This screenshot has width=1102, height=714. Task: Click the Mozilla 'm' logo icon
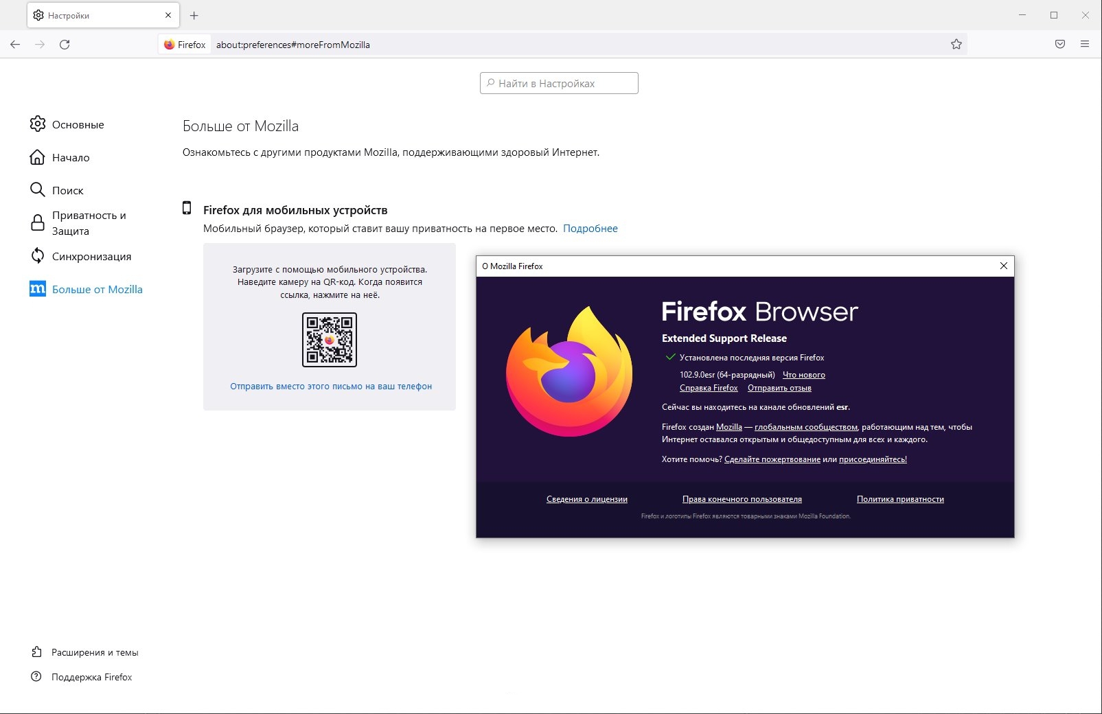(x=38, y=289)
